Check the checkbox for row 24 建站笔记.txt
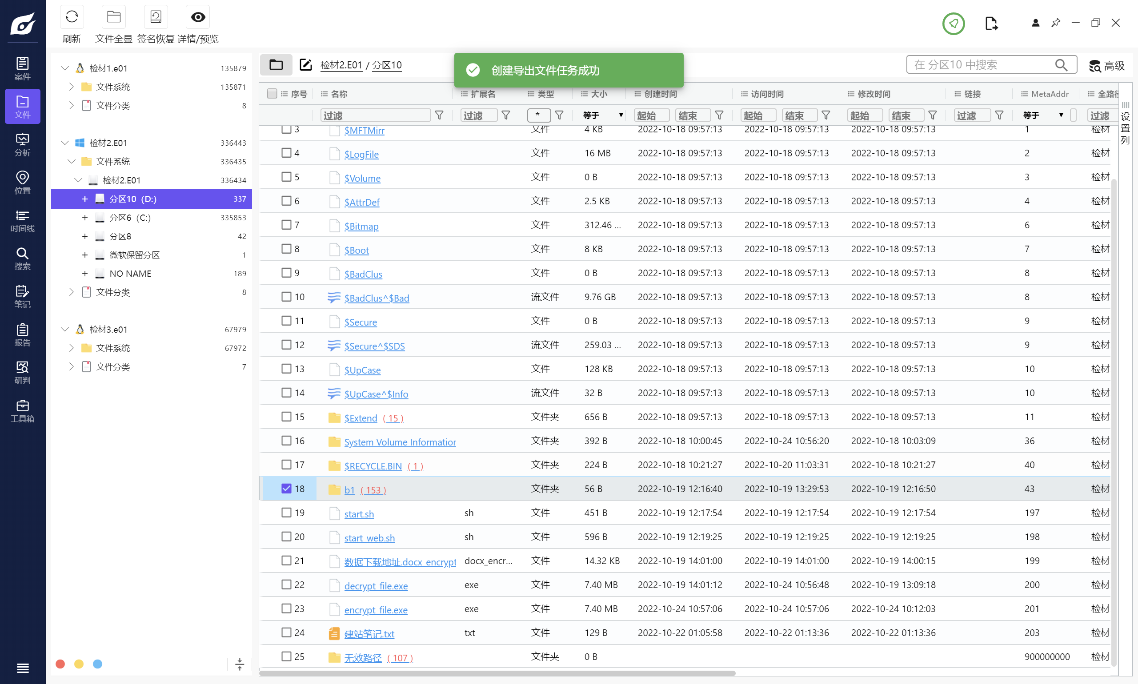1138x684 pixels. [286, 632]
